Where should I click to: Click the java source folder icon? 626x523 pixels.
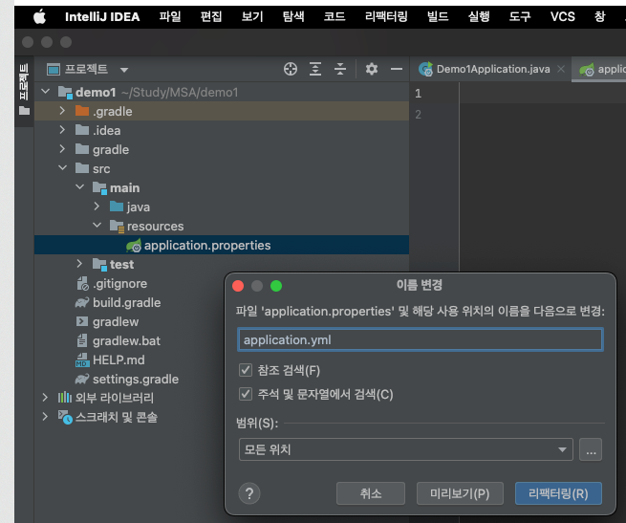(x=117, y=207)
